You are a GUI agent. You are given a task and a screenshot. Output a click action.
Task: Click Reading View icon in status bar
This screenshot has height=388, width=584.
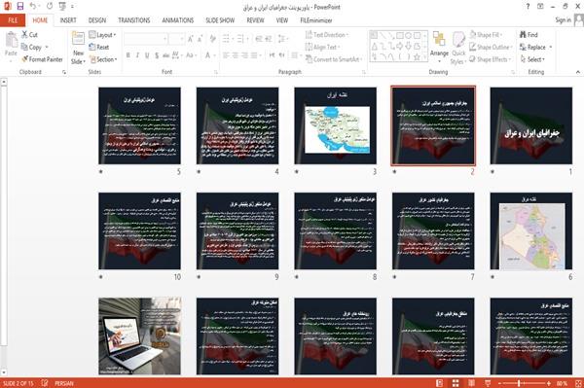[x=471, y=383]
